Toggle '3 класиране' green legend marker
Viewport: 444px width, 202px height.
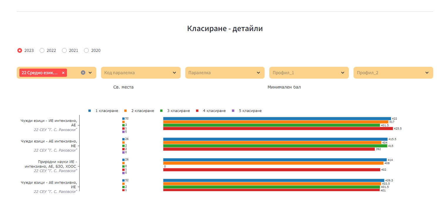click(161, 111)
